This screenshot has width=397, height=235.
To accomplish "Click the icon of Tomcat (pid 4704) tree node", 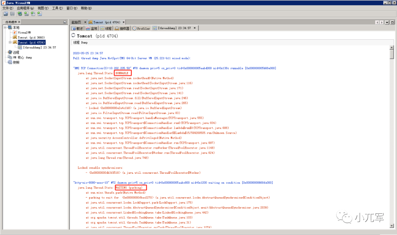I will click(15, 42).
